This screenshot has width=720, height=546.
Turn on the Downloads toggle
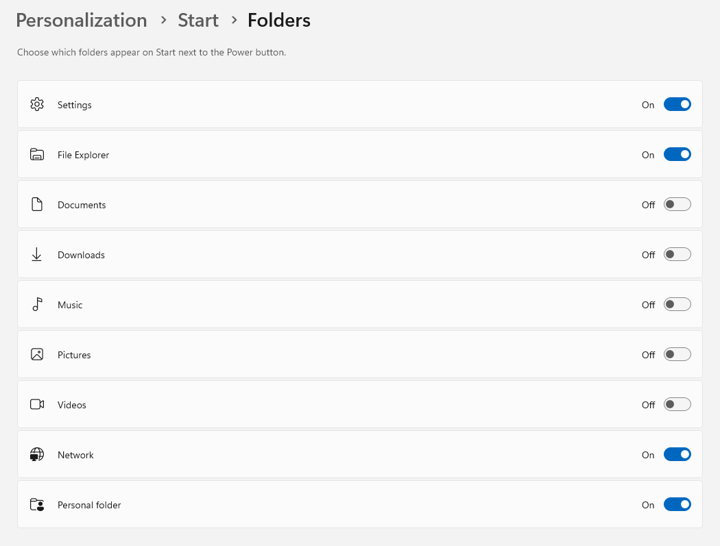[x=677, y=254]
